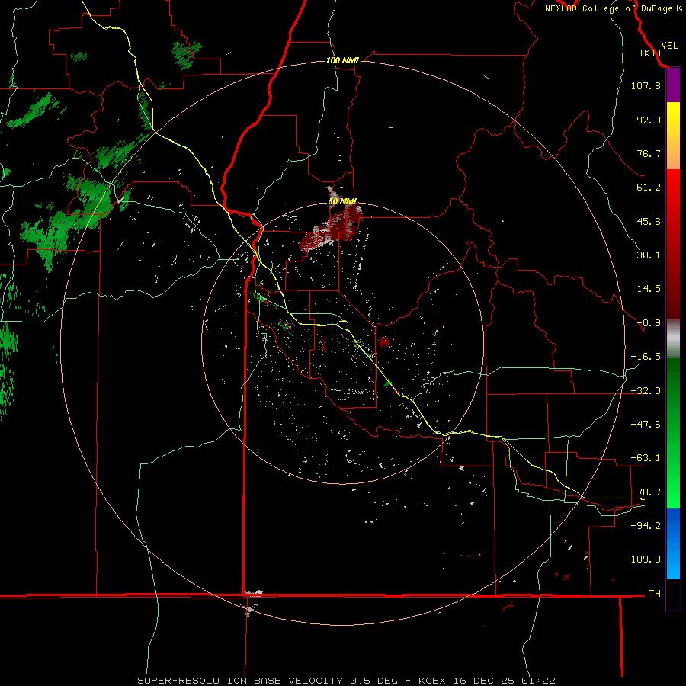Click the -0.9 legend value
The height and width of the screenshot is (686, 686).
tap(649, 323)
